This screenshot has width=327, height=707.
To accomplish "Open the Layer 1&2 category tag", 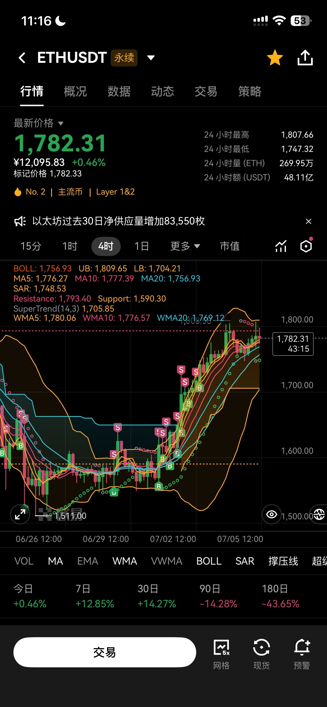I will coord(115,192).
